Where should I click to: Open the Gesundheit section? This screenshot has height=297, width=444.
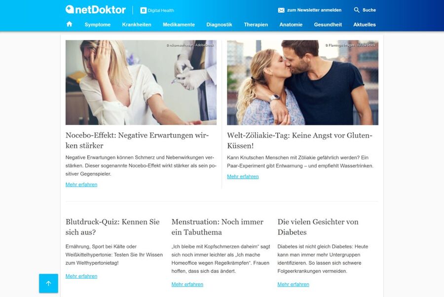(x=328, y=25)
